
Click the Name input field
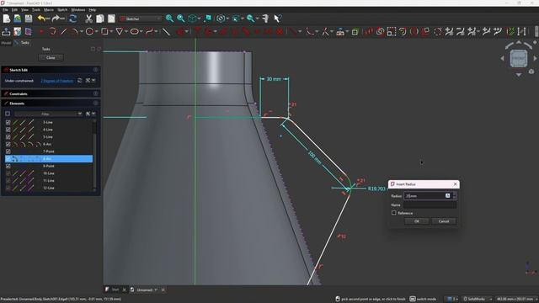(430, 205)
